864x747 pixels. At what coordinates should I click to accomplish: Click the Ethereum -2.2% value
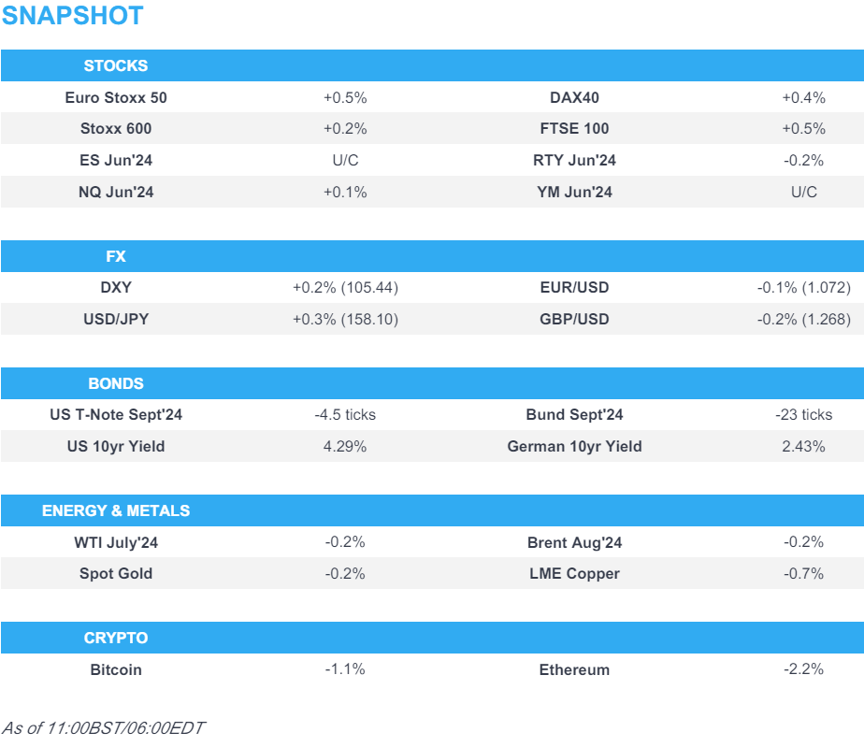point(803,669)
